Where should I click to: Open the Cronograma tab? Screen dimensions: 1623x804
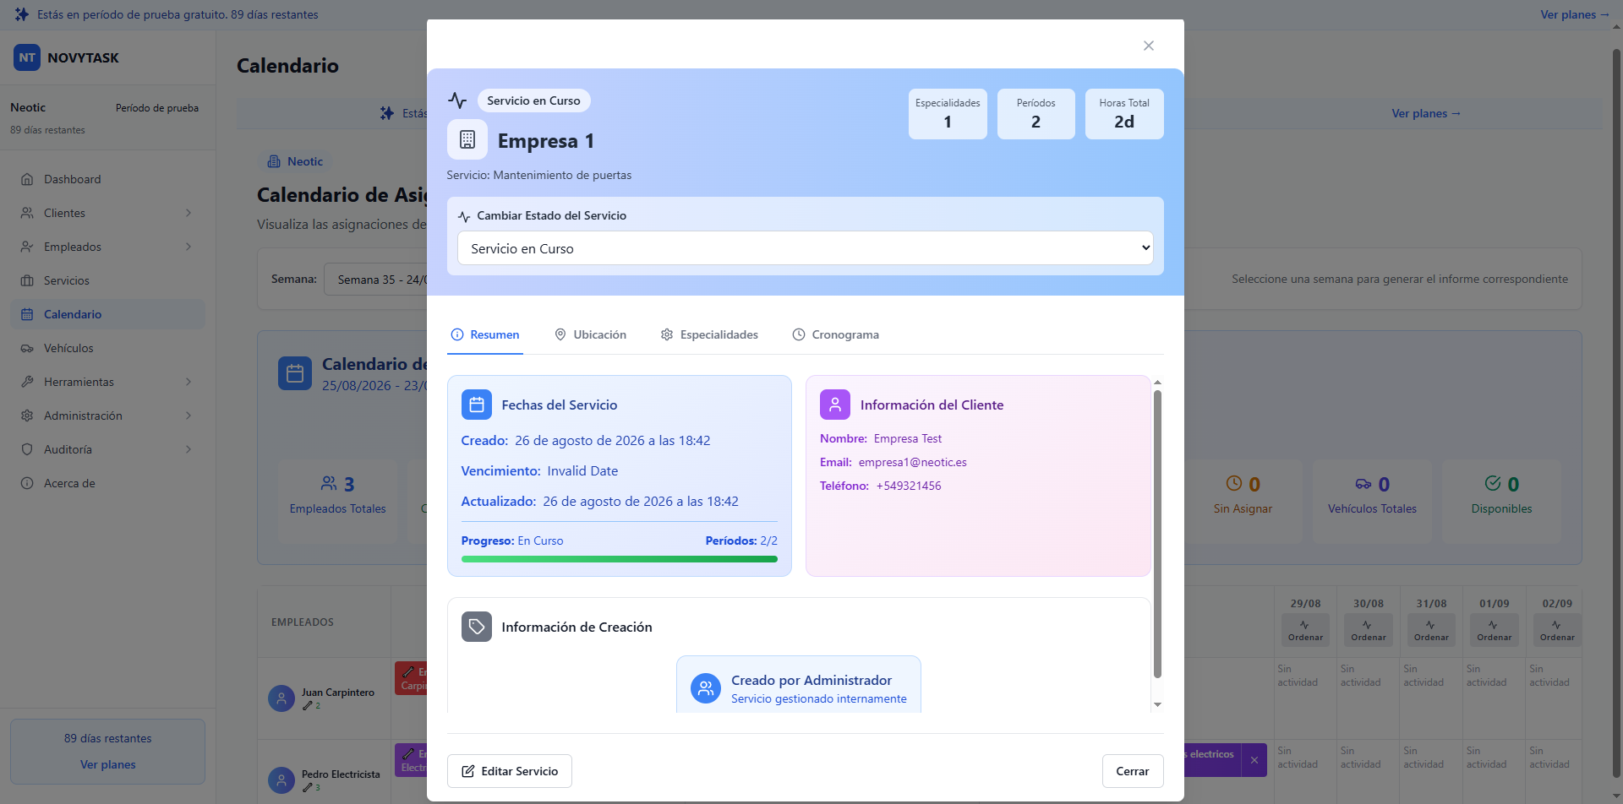[835, 334]
